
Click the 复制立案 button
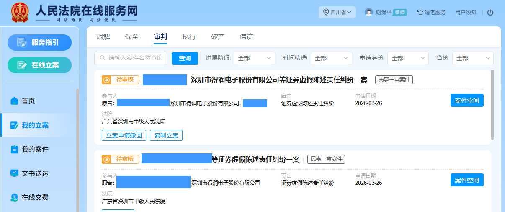pyautogui.click(x=166, y=135)
